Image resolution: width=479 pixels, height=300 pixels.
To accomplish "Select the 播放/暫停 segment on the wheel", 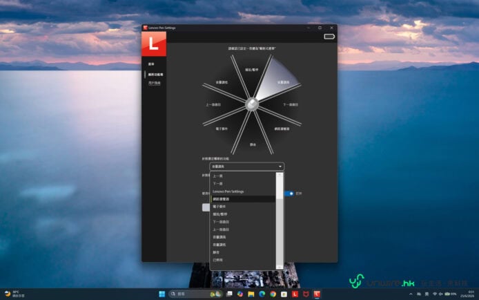I will (x=252, y=70).
